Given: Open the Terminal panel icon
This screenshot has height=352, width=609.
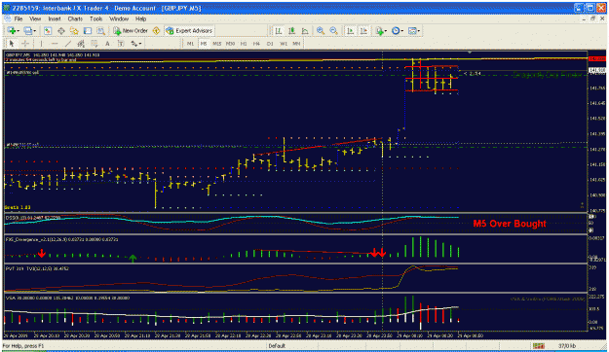Looking at the screenshot, I should coord(88,30).
